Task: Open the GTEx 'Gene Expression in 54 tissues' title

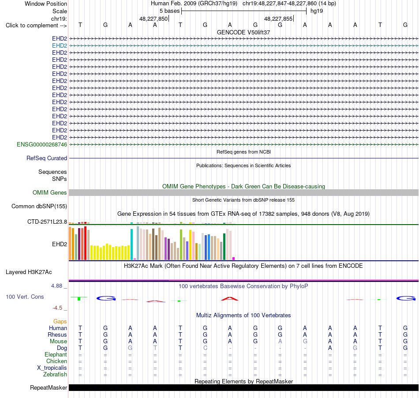Action: tap(243, 214)
